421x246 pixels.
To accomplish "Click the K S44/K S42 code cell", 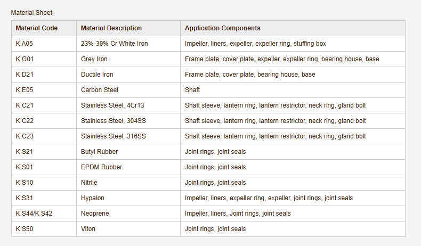I will [34, 214].
